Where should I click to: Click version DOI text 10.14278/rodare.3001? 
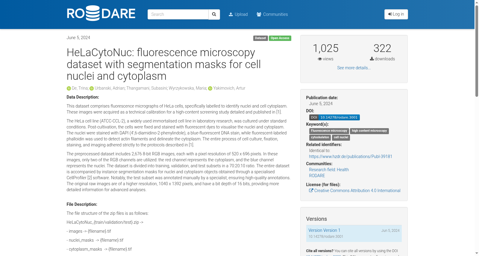point(326,237)
